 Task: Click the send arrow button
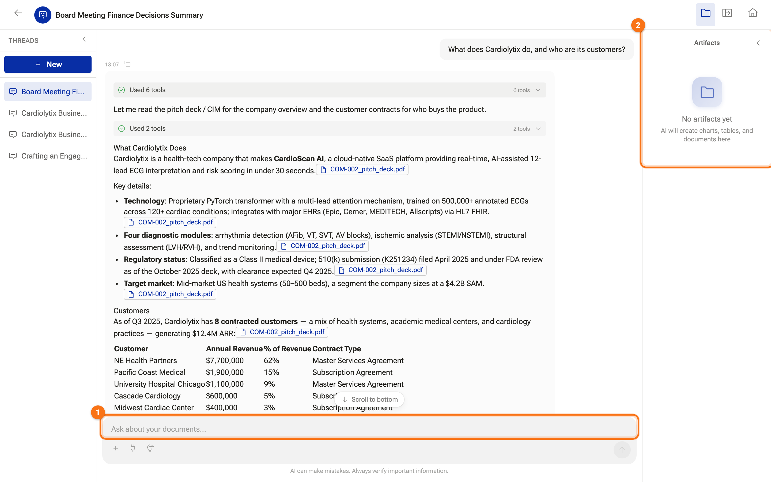pos(622,450)
